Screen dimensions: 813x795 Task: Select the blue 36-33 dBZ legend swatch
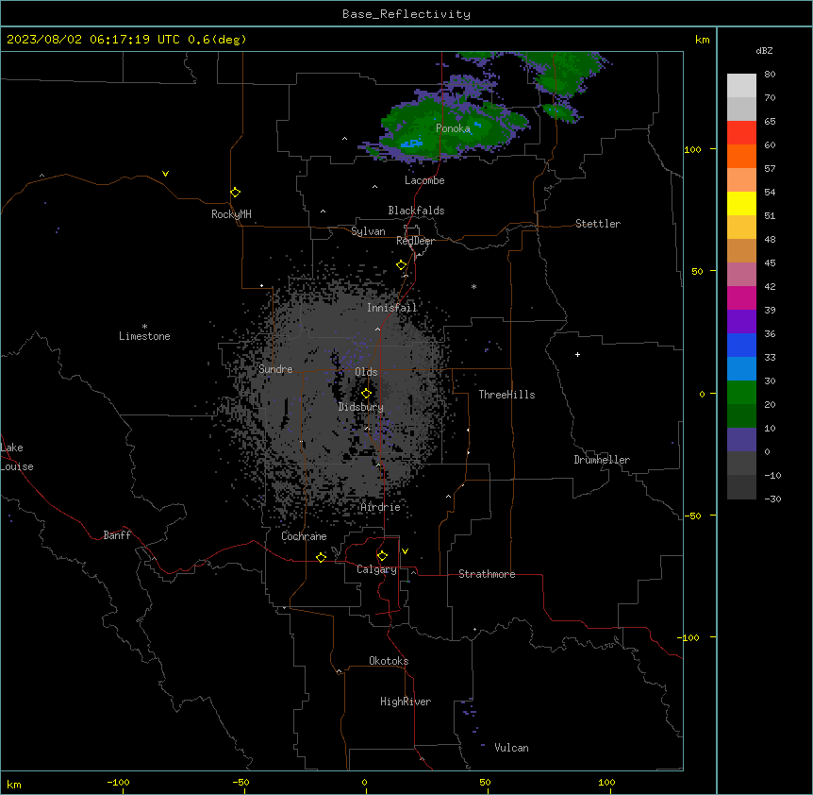(x=741, y=345)
